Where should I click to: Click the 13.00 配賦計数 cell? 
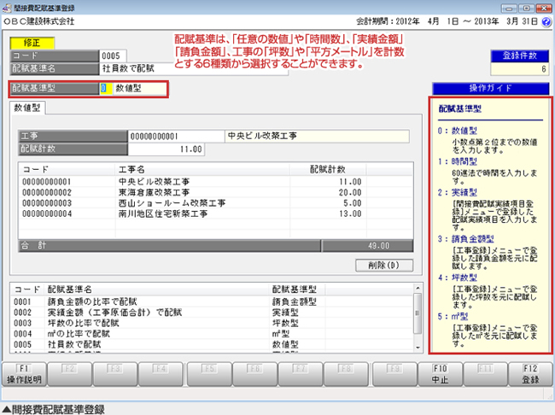(x=328, y=213)
